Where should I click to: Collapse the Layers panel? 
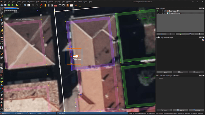157,9
